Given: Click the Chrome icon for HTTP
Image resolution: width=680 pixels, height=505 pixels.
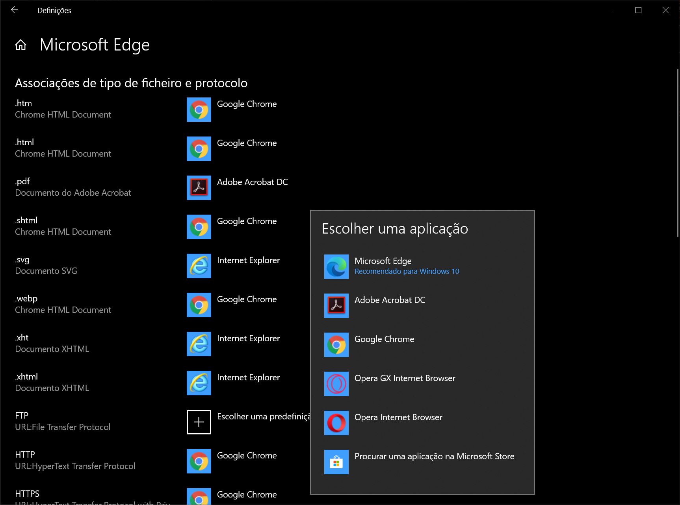Looking at the screenshot, I should click(x=199, y=461).
